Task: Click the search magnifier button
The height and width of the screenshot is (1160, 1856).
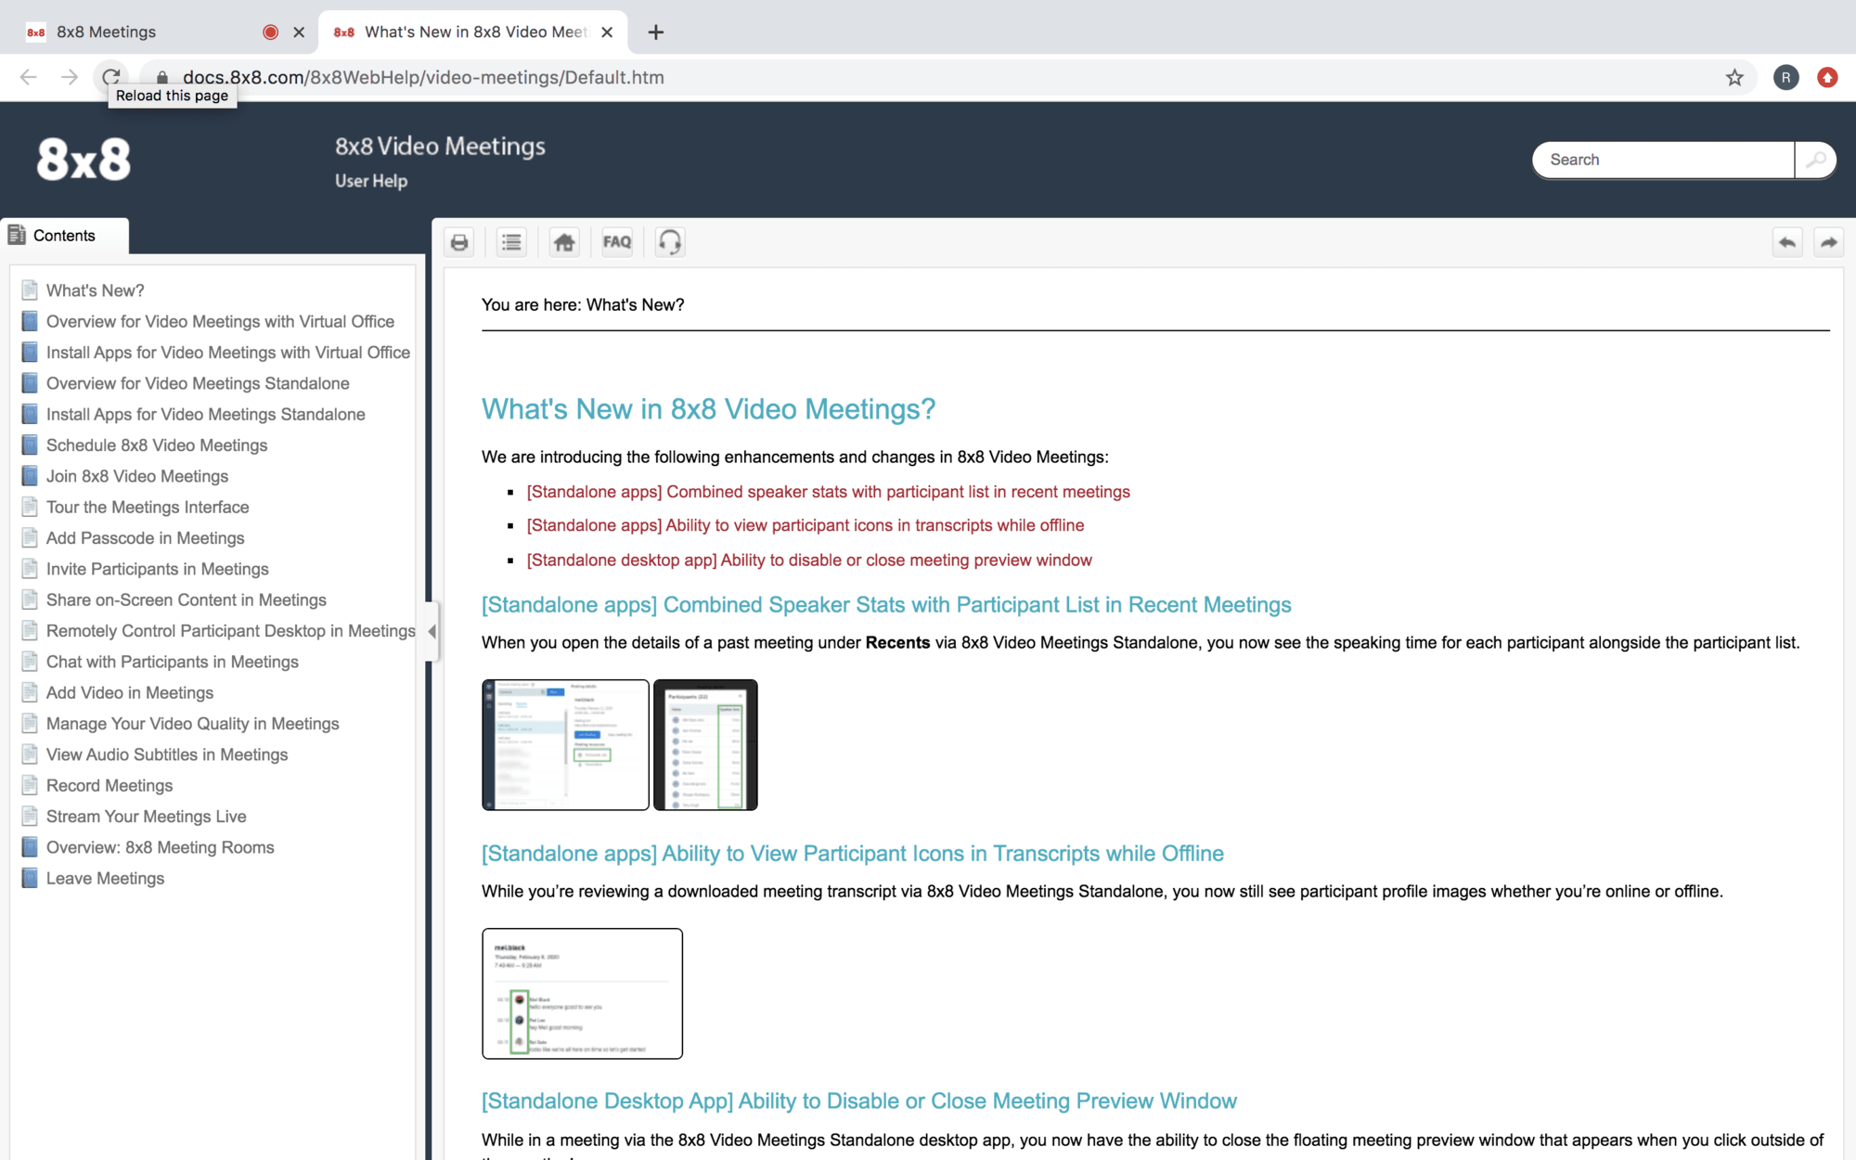Action: pos(1816,160)
